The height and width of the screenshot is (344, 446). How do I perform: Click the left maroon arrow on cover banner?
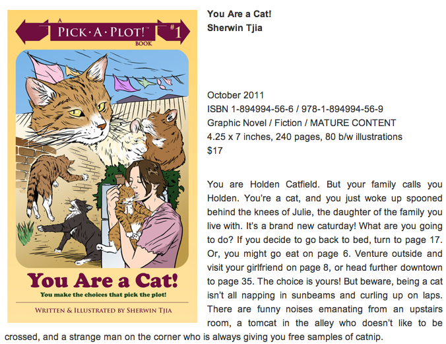click(32, 31)
